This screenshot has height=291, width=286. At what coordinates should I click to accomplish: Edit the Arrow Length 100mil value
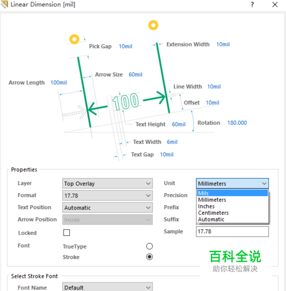[58, 82]
